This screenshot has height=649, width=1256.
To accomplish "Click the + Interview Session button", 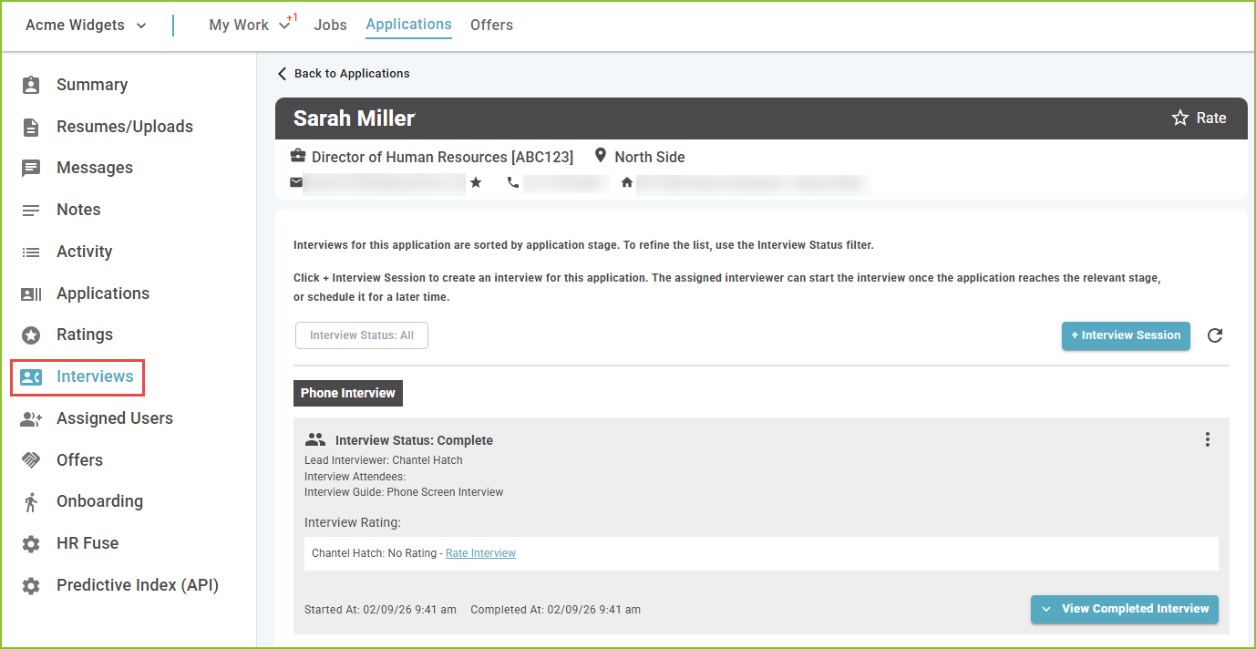I will [x=1126, y=335].
